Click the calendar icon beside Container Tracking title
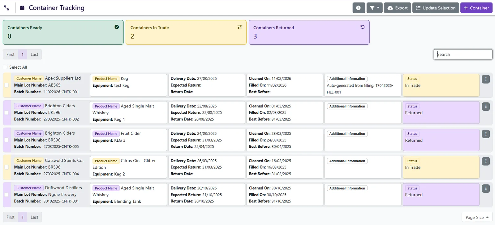The image size is (495, 225). point(22,8)
